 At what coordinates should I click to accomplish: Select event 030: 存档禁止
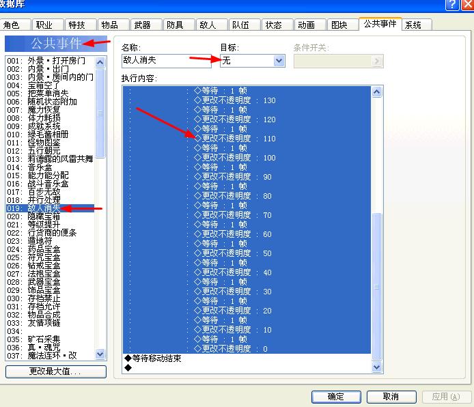[50, 298]
